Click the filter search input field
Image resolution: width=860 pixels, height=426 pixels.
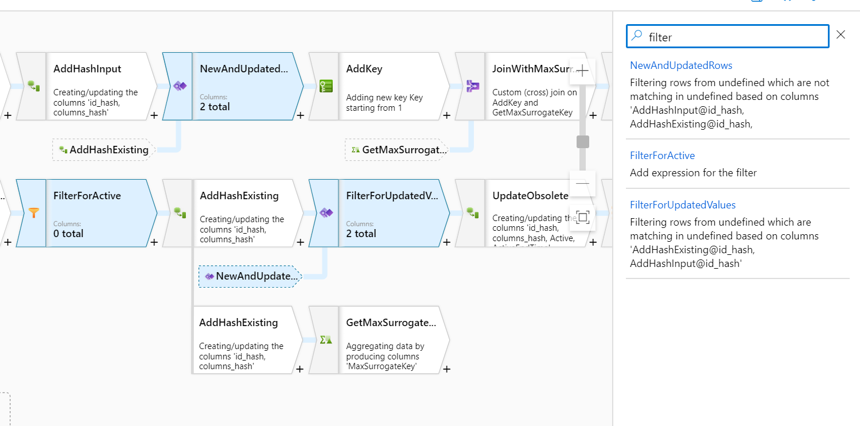click(734, 37)
